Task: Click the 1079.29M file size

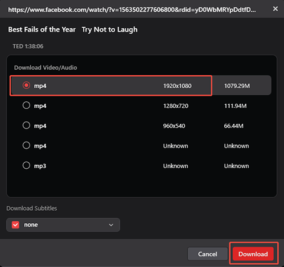Action: [237, 86]
